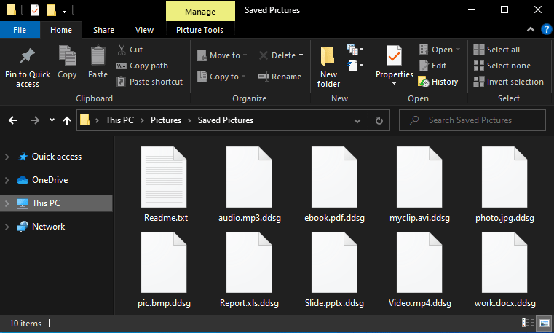The image size is (554, 333).
Task: Open the address bar history dropdown
Action: tap(357, 120)
